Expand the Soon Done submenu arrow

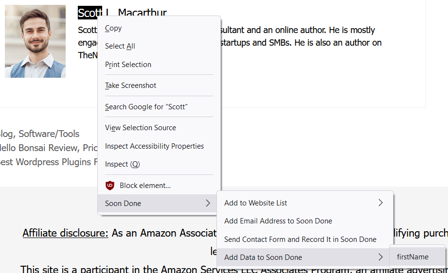tap(208, 203)
